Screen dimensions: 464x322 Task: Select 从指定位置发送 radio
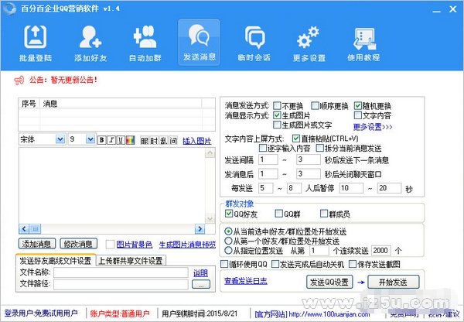(228, 250)
